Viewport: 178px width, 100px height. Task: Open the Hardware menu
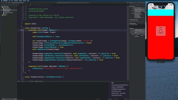tap(16, 1)
